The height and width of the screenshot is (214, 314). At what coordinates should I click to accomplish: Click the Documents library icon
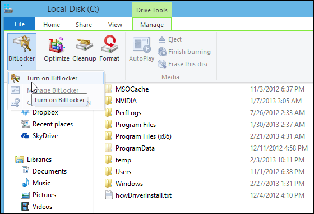[25, 171]
